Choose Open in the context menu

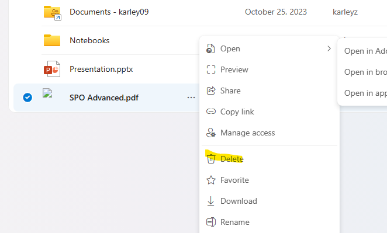[269, 48]
